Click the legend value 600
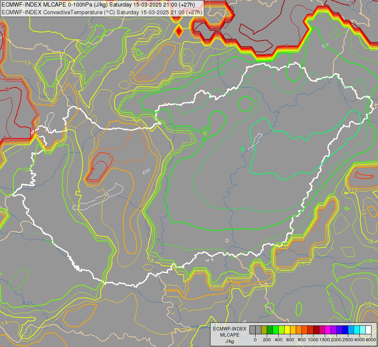378x347 pixels. click(x=290, y=340)
